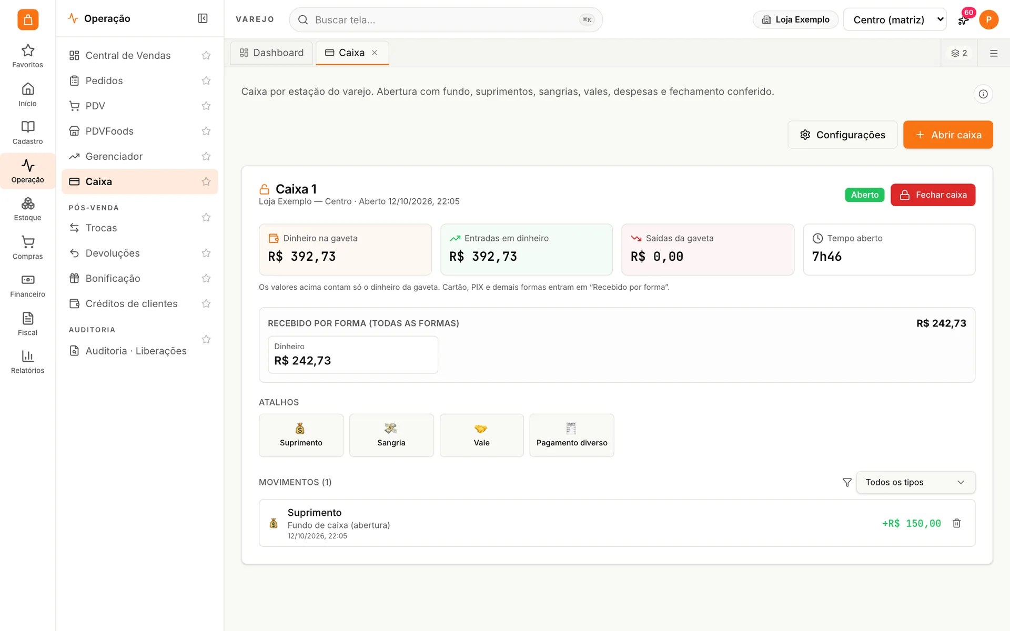Open Configurações button
The image size is (1010, 631).
[842, 135]
